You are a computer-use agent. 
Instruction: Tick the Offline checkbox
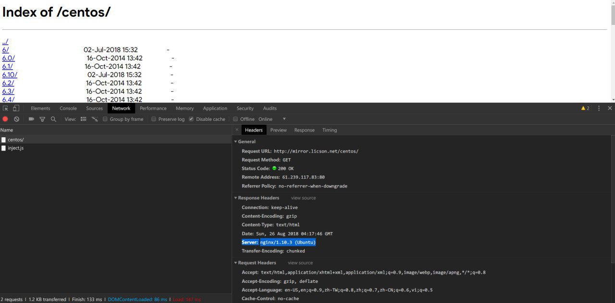coord(235,119)
